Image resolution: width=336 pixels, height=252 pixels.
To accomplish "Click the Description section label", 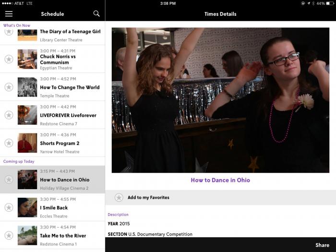I will (118, 215).
